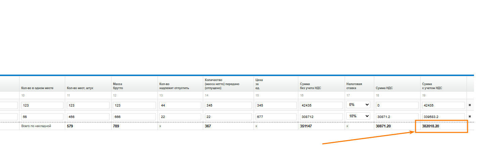Screen dimensions: 478x163
Task: Click column number 11
Action: (69, 96)
